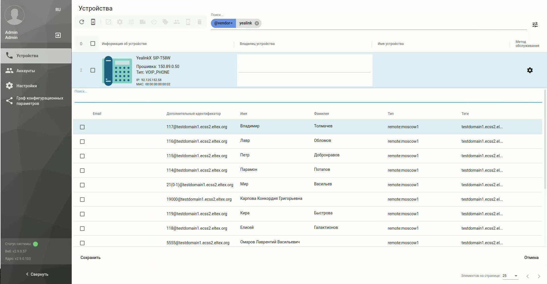Screen dimensions: 547x284
Task: Click the Отмена button
Action: 531,258
